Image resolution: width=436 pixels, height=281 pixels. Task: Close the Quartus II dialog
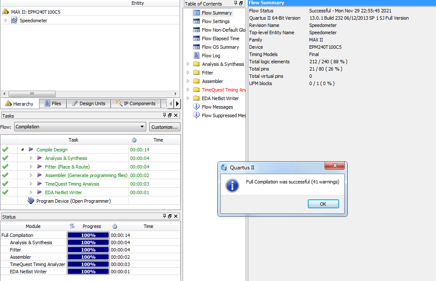[334, 166]
